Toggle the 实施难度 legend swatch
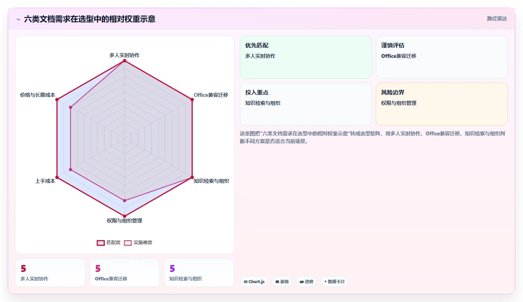 tap(128, 243)
